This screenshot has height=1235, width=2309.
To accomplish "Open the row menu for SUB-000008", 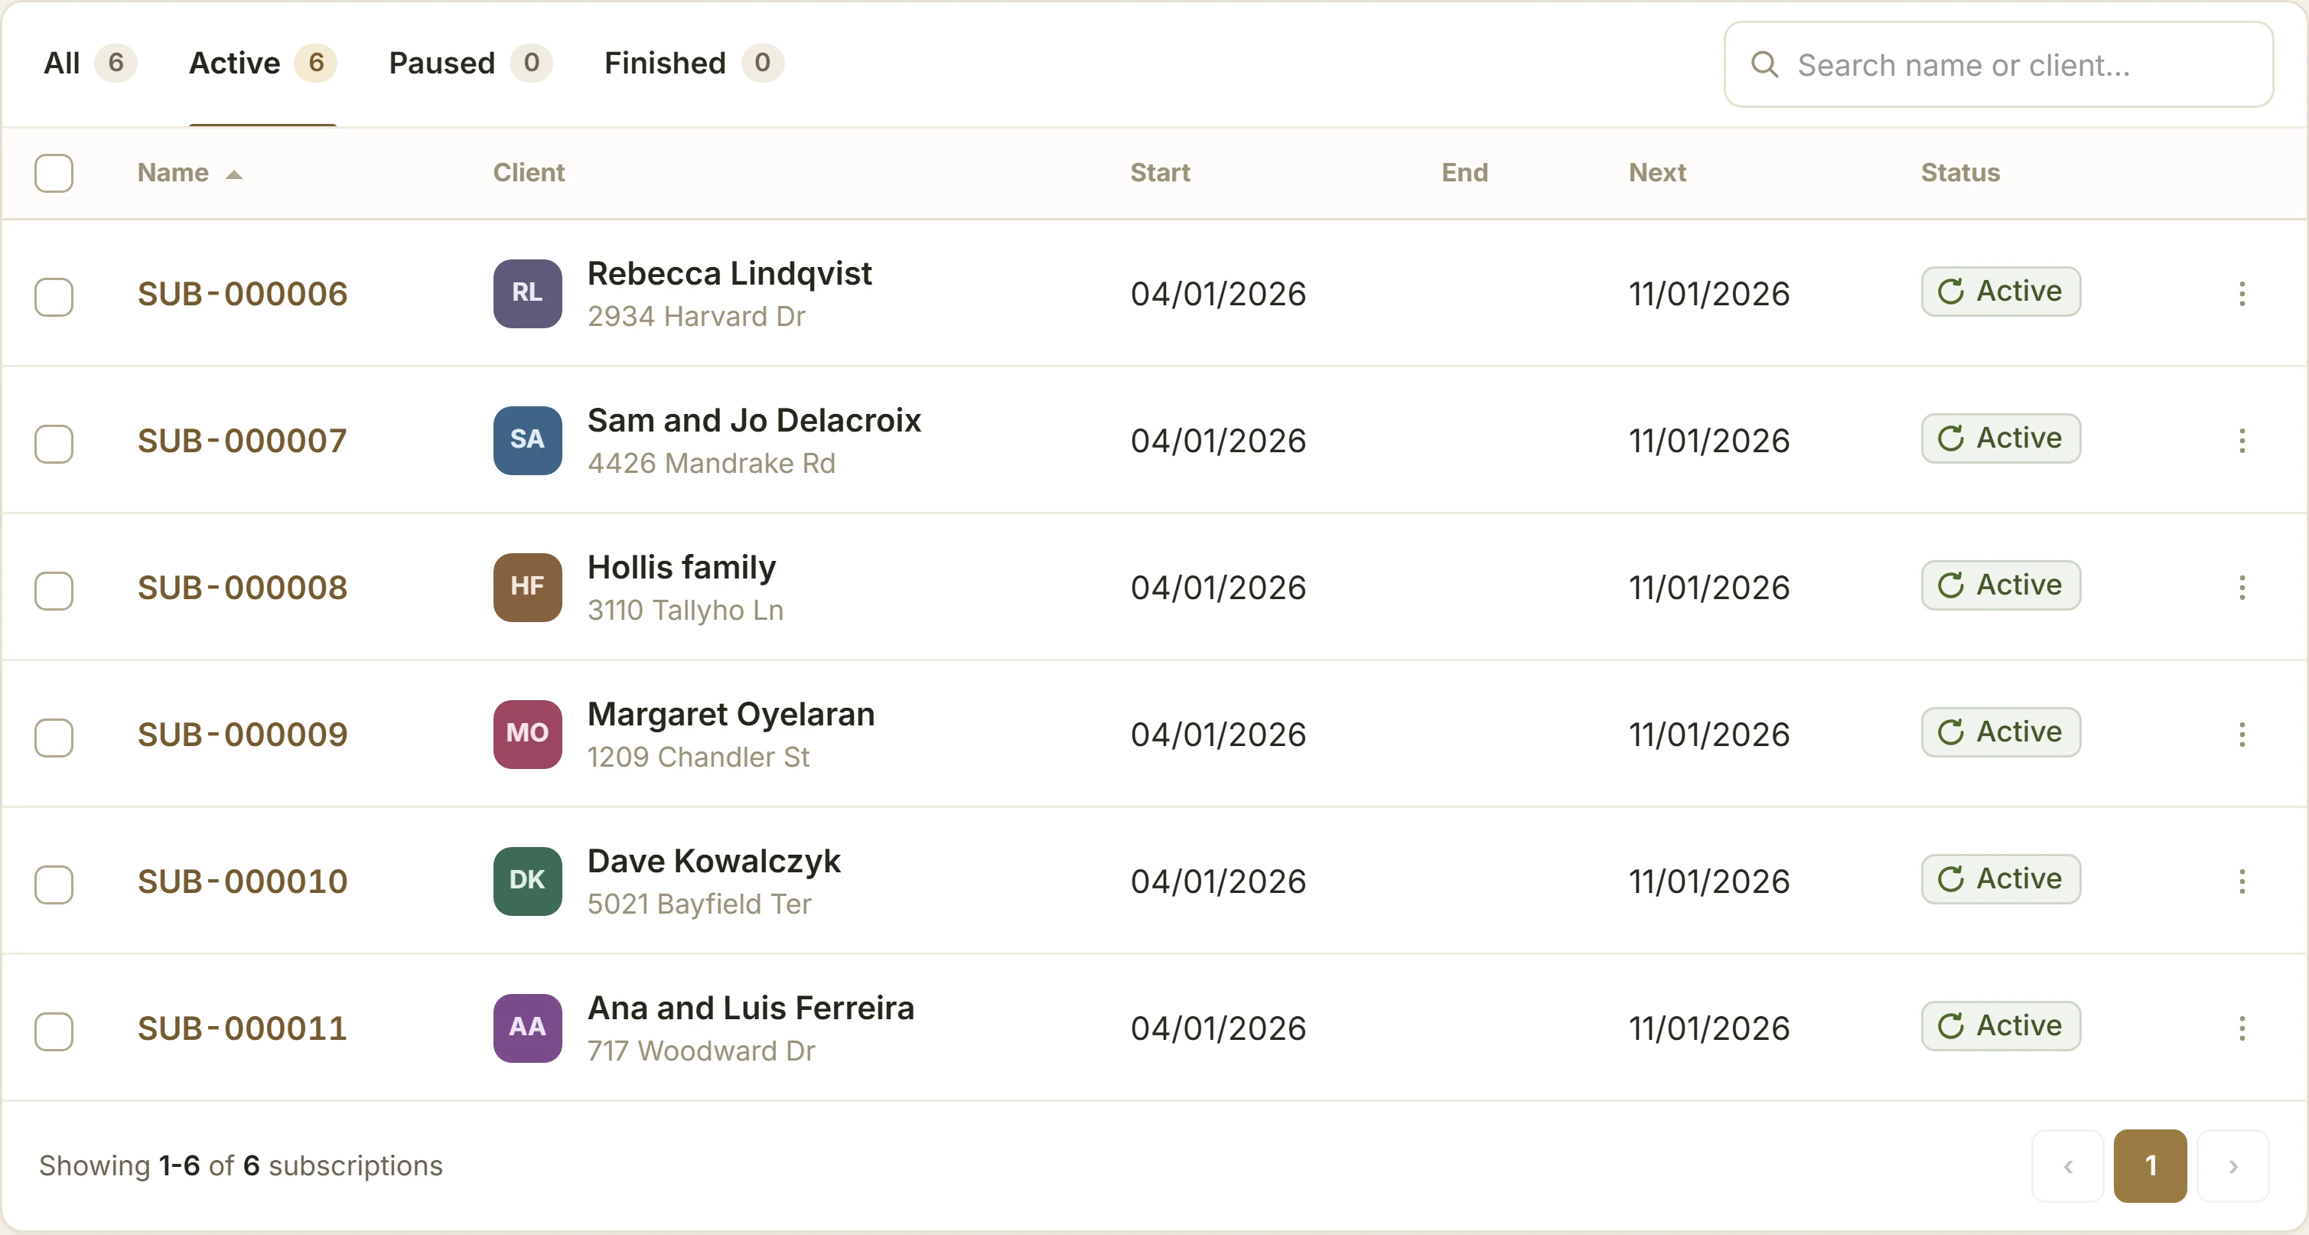I will click(2242, 588).
